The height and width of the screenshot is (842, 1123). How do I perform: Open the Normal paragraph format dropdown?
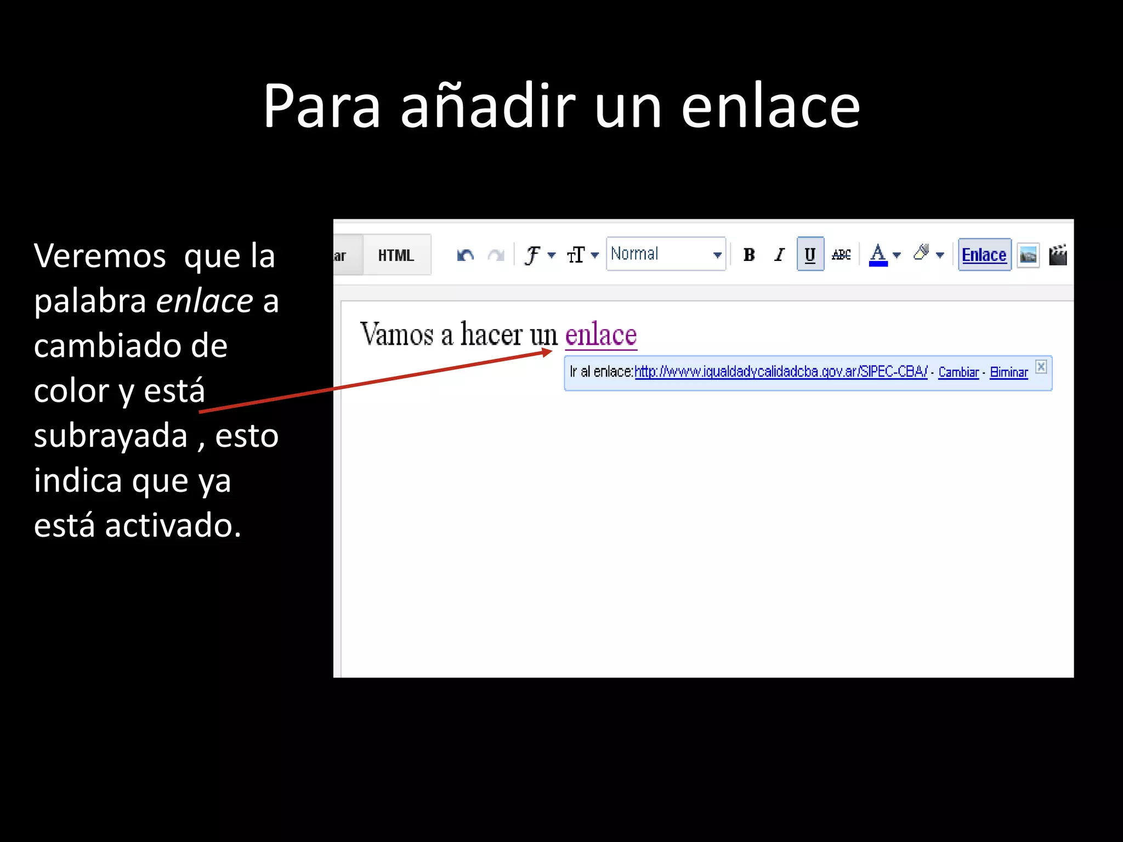click(666, 254)
